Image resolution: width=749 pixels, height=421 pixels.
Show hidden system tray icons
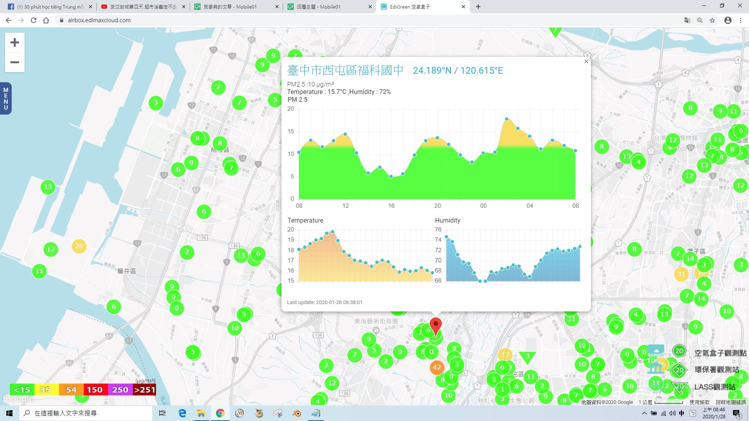pyautogui.click(x=644, y=413)
